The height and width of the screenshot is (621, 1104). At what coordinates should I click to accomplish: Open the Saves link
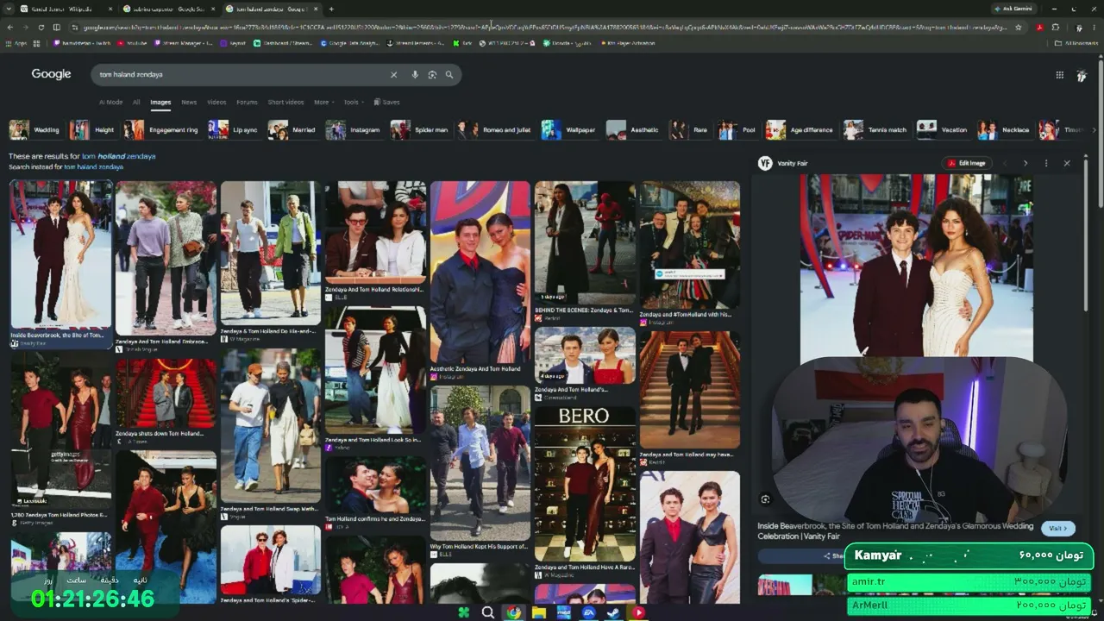pyautogui.click(x=386, y=102)
